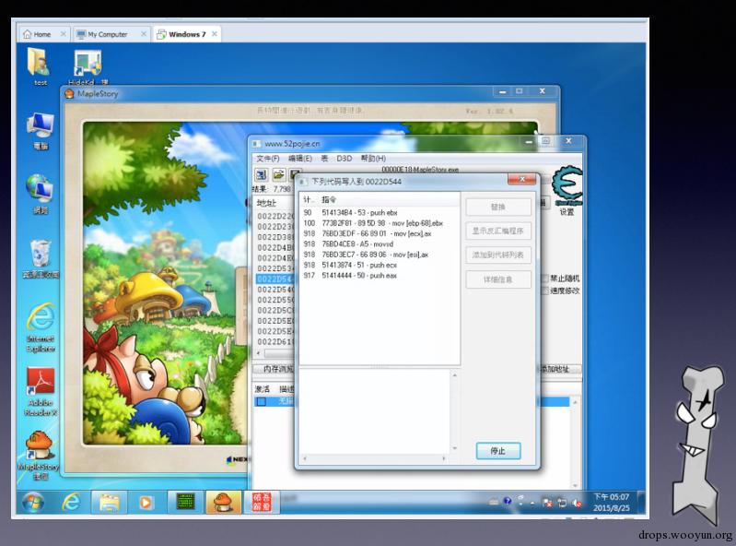Image resolution: width=736 pixels, height=546 pixels.
Task: Click MapleStory mushroom icon in taskbar
Action: pyautogui.click(x=222, y=502)
